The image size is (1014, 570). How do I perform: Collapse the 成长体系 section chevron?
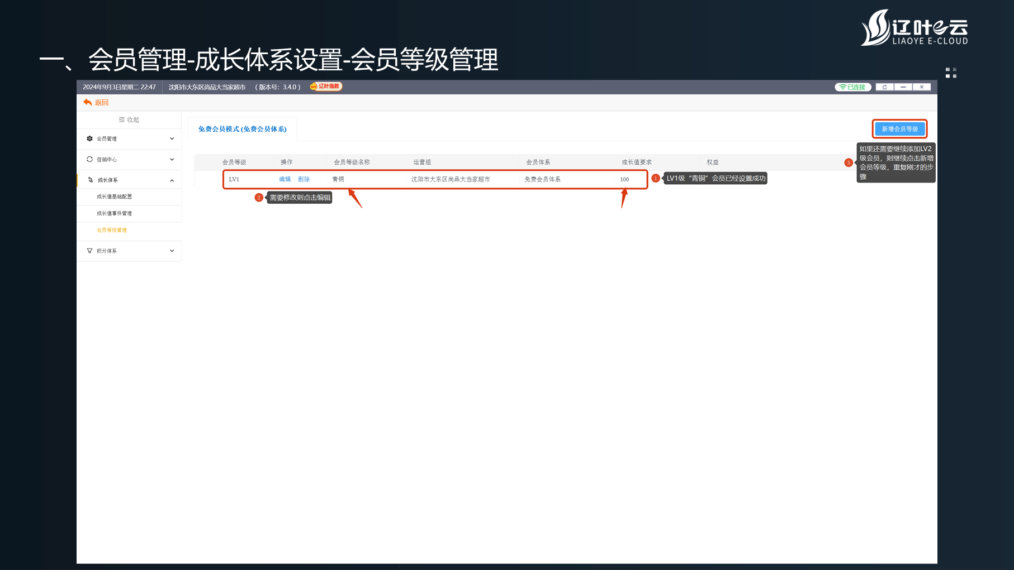[x=172, y=180]
